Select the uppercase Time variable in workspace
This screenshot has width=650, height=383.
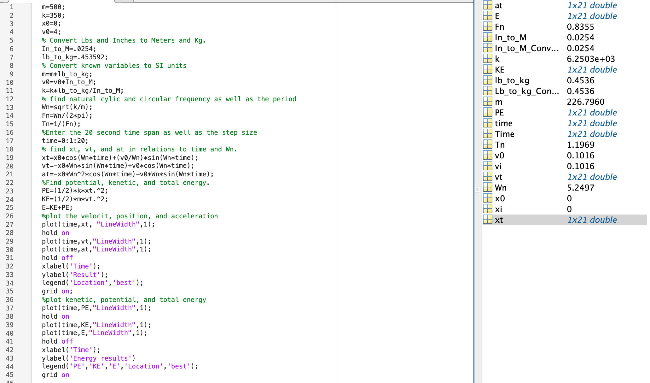click(x=504, y=134)
